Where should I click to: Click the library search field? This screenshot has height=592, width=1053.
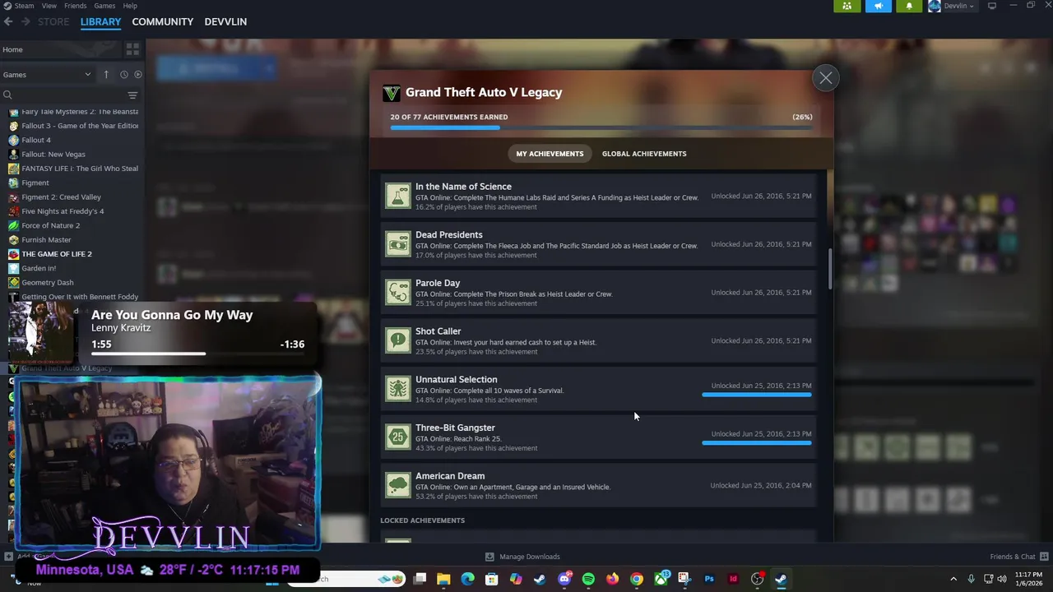(63, 95)
